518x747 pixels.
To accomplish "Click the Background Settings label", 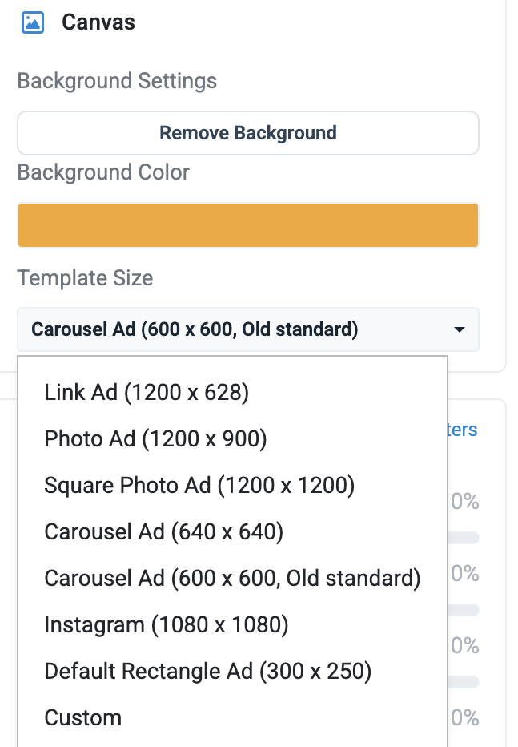I will pyautogui.click(x=117, y=80).
